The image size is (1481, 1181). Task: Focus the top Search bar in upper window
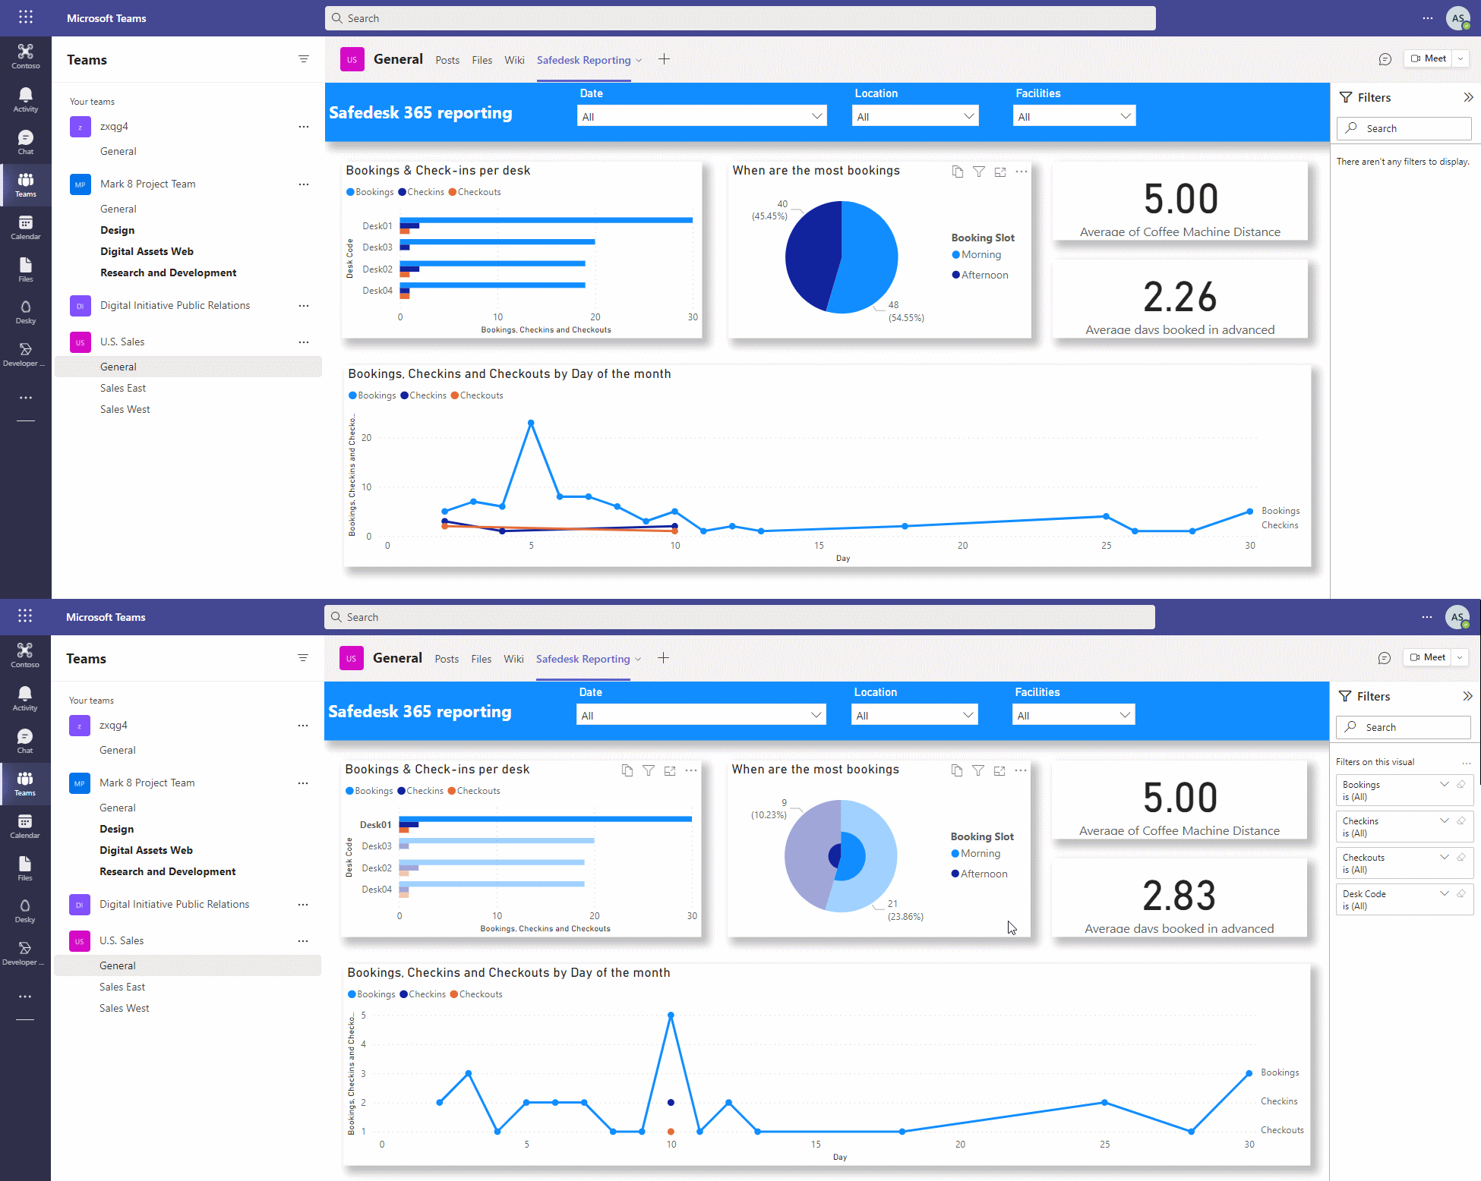(x=740, y=18)
